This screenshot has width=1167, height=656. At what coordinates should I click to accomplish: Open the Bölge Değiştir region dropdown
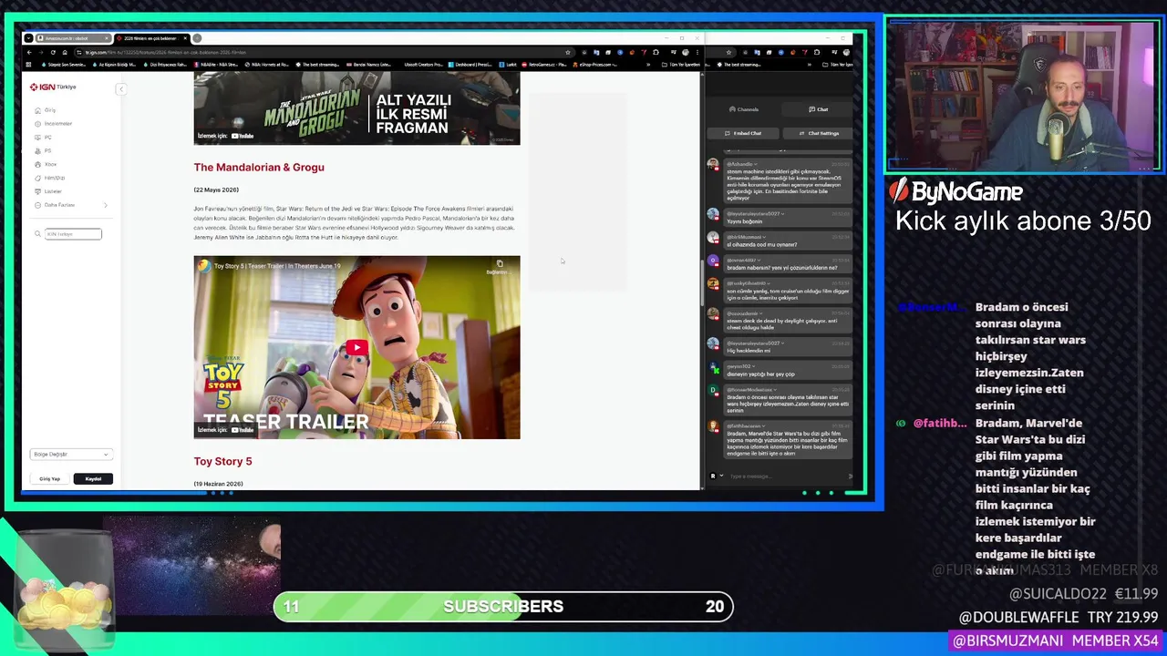coord(70,454)
